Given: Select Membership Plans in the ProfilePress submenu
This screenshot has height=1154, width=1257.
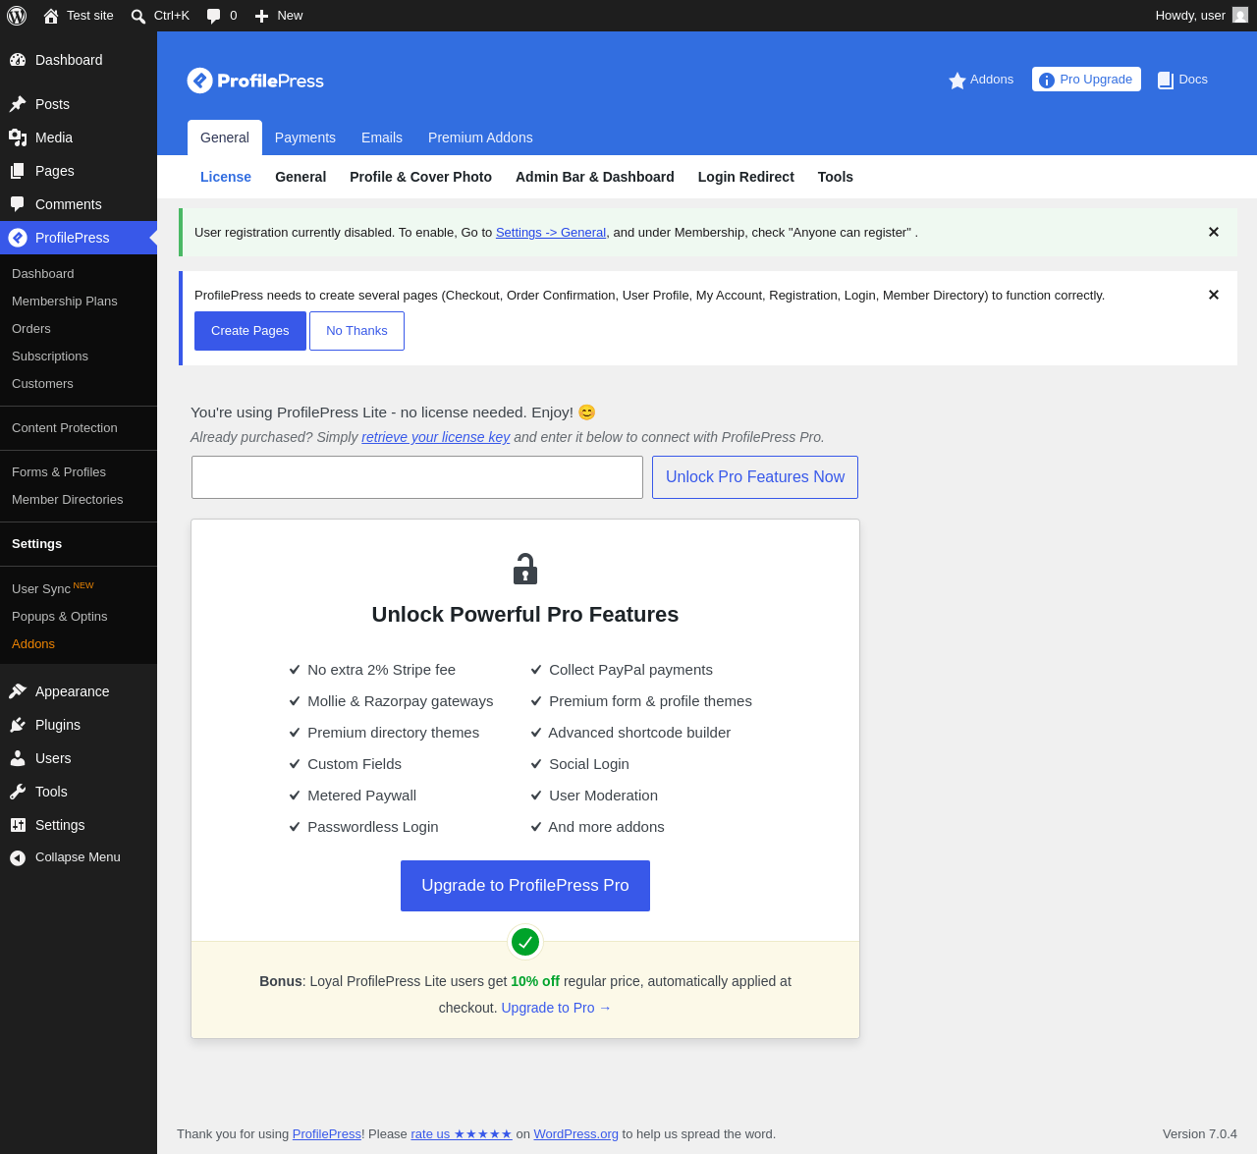Looking at the screenshot, I should 65,302.
